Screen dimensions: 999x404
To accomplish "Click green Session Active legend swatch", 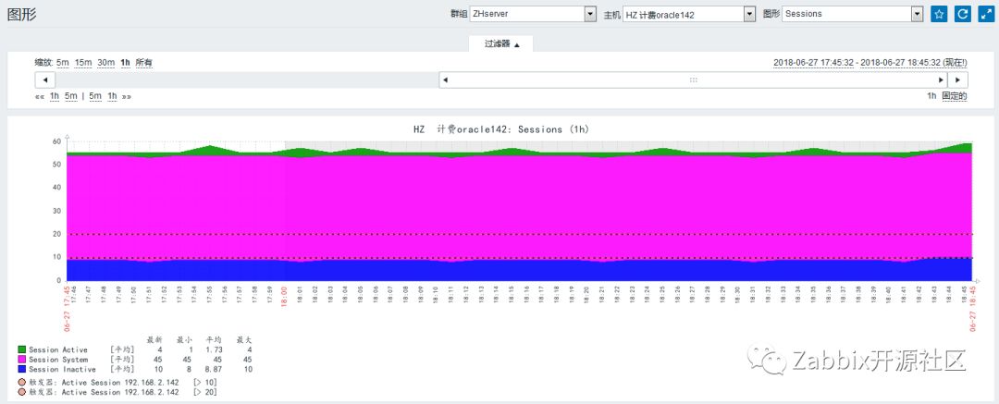I will coord(22,349).
